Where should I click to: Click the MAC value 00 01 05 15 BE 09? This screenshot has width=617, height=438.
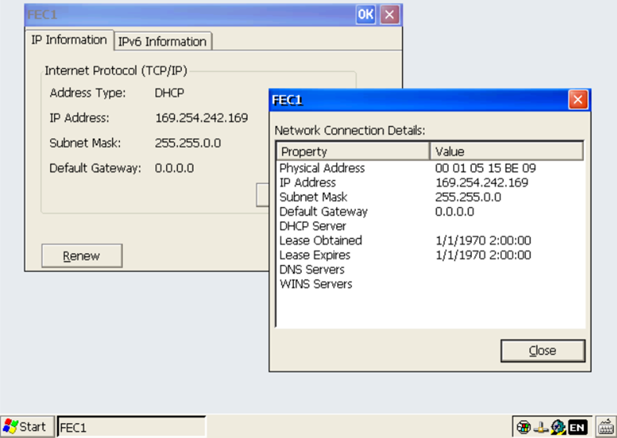coord(485,168)
